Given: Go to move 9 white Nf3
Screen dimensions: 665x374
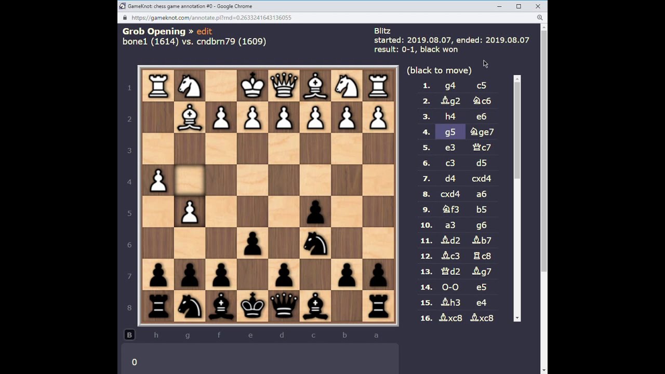Looking at the screenshot, I should coord(450,209).
